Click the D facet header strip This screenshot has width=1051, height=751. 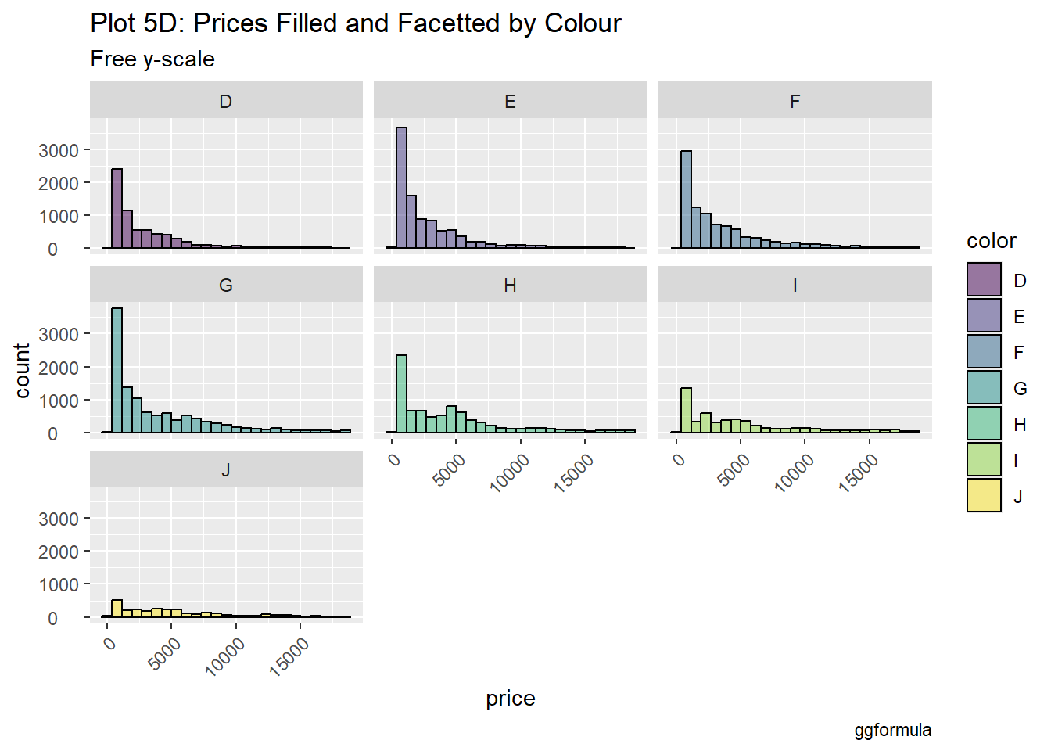point(226,101)
